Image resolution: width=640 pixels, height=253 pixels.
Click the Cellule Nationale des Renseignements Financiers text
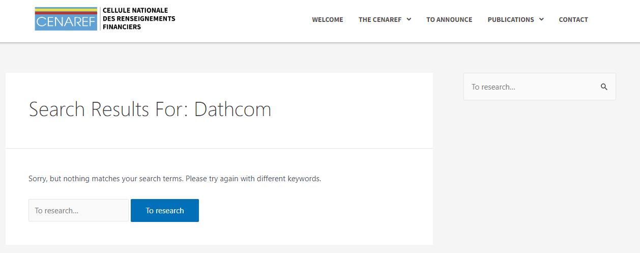(x=138, y=19)
